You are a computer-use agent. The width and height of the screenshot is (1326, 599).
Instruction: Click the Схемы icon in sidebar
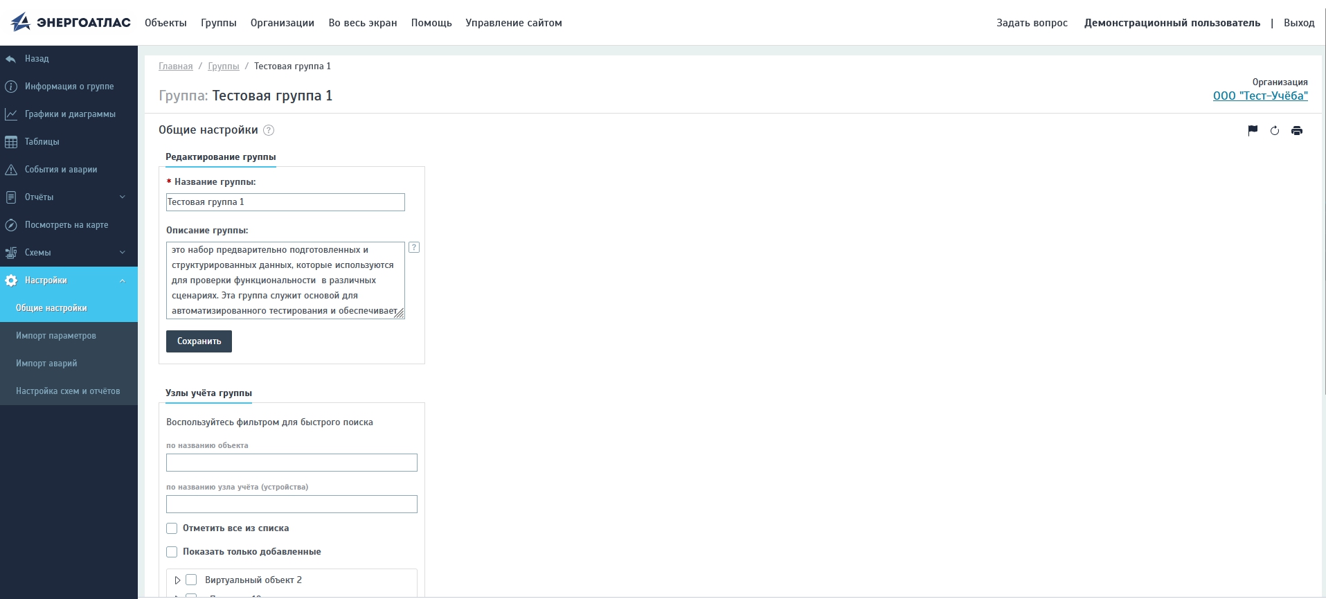10,253
